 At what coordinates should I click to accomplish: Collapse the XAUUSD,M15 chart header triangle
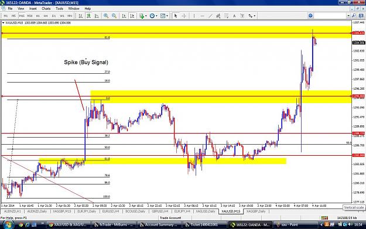click(4, 23)
